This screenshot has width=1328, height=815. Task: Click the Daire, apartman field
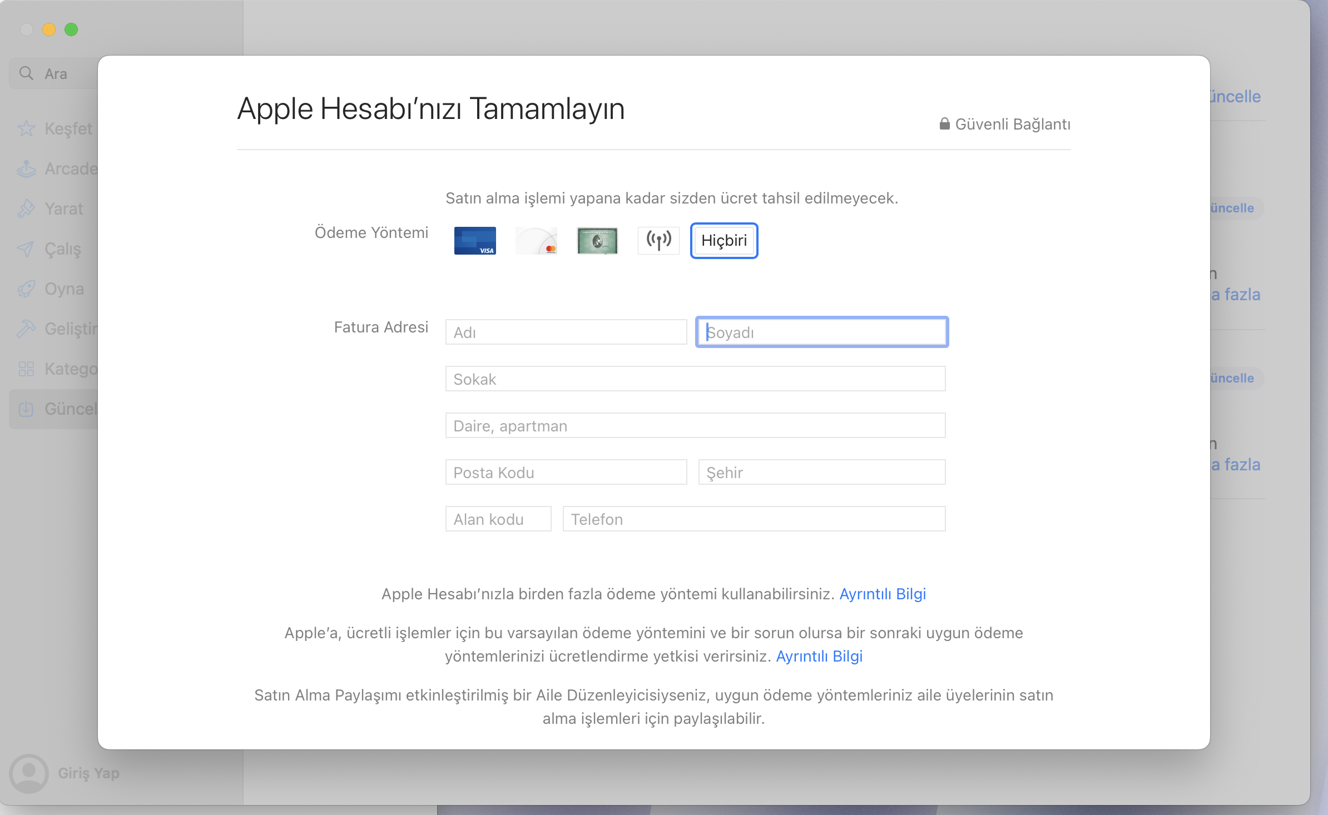tap(695, 425)
